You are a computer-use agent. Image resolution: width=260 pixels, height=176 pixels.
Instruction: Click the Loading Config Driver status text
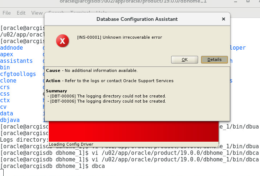[x=71, y=144]
